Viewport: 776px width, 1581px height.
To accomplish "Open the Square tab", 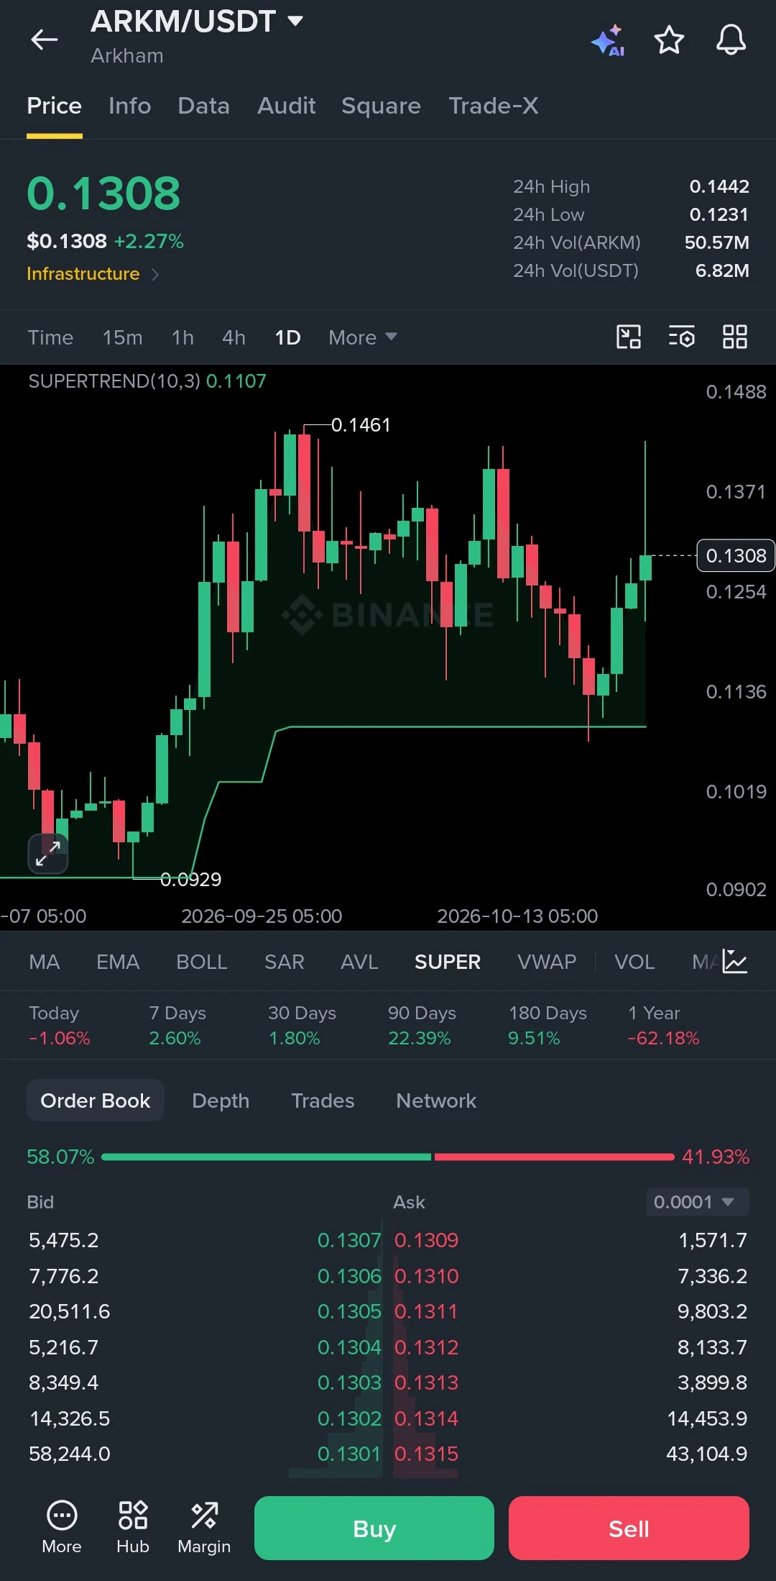I will pos(381,106).
